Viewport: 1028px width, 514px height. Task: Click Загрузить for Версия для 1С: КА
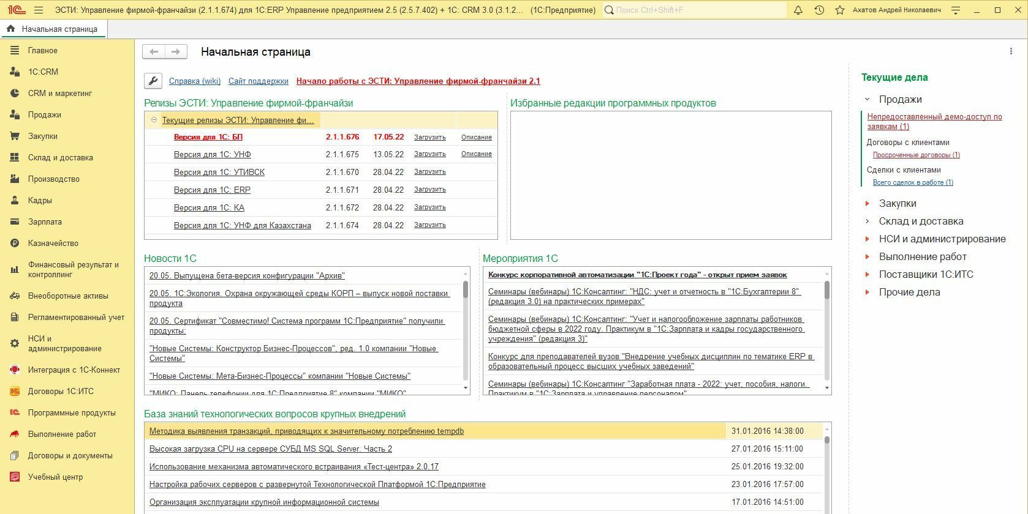point(430,207)
